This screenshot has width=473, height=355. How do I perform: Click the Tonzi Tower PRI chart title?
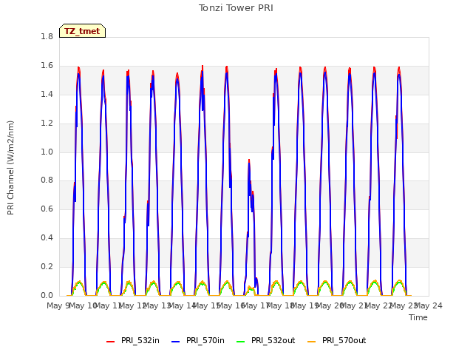click(x=236, y=8)
